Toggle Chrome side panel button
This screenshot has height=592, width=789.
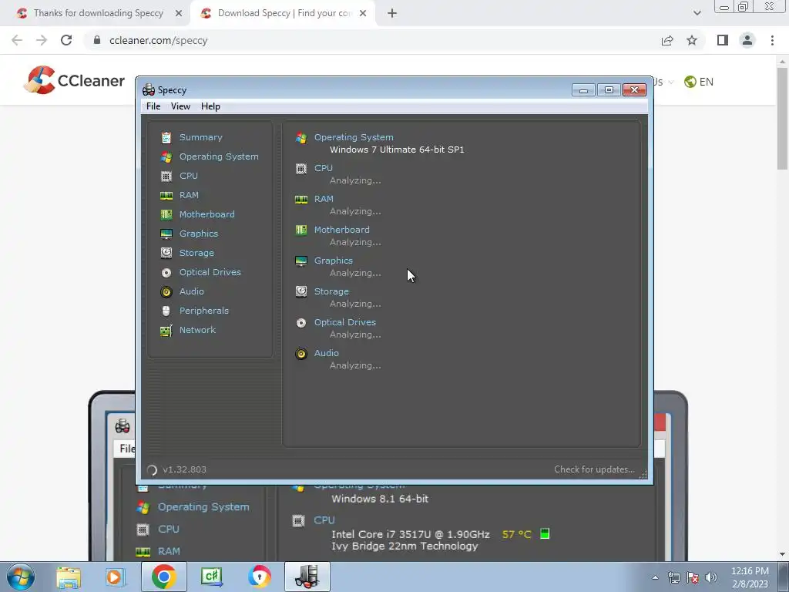[723, 40]
